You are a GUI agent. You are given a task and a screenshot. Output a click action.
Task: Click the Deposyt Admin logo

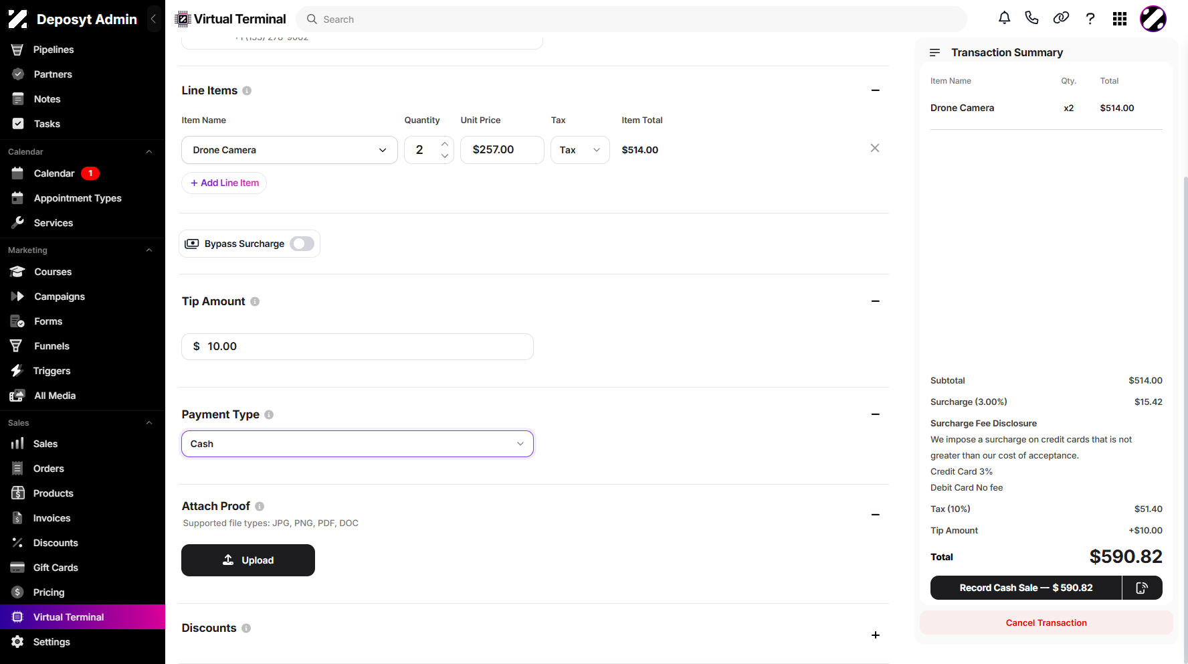18,19
